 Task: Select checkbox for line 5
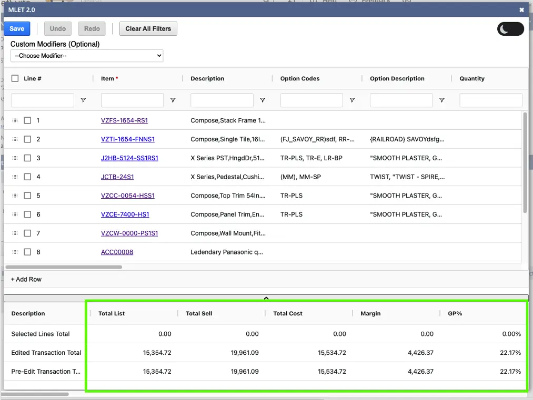[x=27, y=196]
